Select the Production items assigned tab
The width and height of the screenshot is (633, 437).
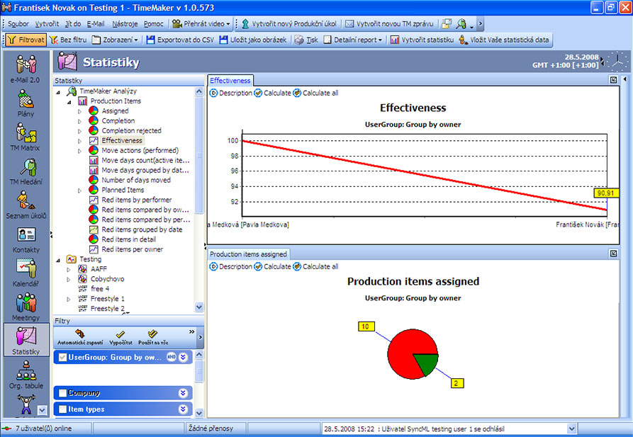[248, 254]
